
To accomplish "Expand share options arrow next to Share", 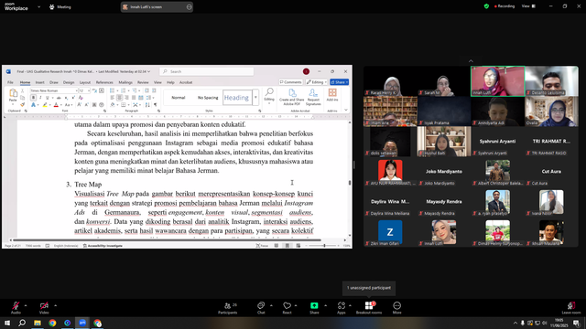I will click(x=325, y=305).
